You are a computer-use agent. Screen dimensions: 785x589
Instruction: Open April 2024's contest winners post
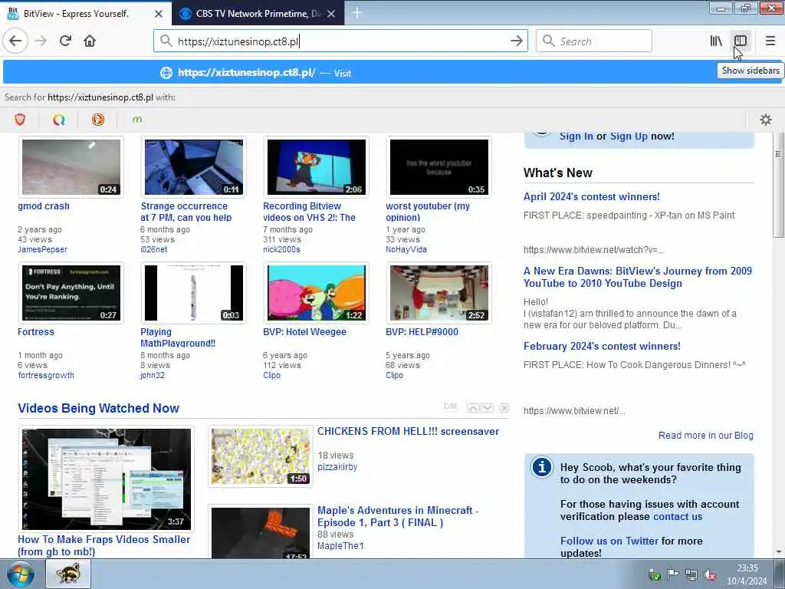click(x=591, y=196)
